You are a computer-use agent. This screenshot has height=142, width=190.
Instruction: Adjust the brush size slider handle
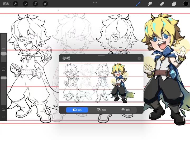[4, 54]
